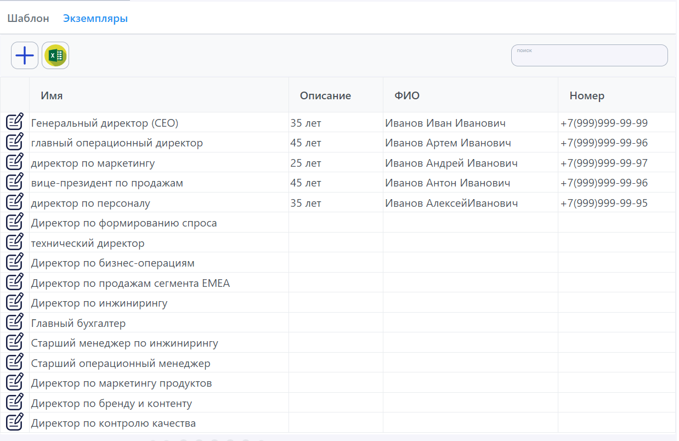Click the Описание column header
The width and height of the screenshot is (679, 441).
click(325, 96)
